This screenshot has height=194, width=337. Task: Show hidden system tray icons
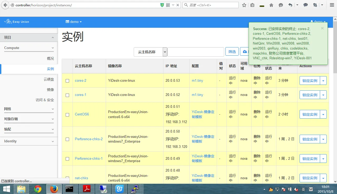click(264, 189)
